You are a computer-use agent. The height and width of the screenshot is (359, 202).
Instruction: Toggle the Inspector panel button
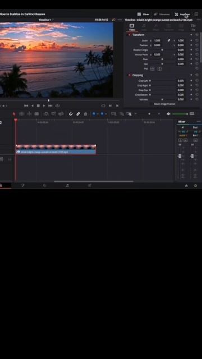pyautogui.click(x=182, y=14)
